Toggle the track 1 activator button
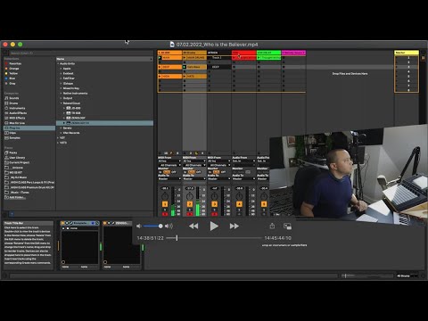This screenshot has width=428, height=321. 165,204
